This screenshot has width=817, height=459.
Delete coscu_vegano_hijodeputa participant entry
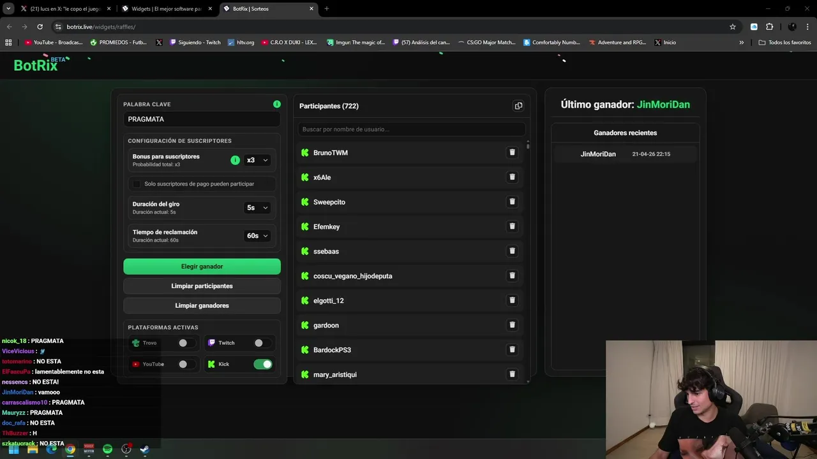click(x=512, y=275)
